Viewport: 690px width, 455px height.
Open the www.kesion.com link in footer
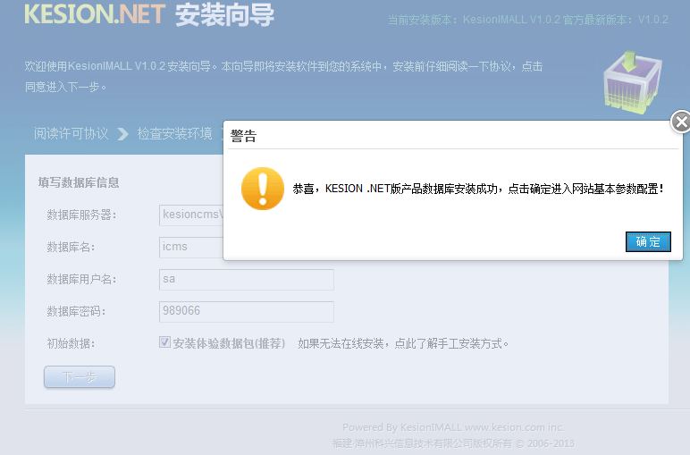[x=505, y=427]
